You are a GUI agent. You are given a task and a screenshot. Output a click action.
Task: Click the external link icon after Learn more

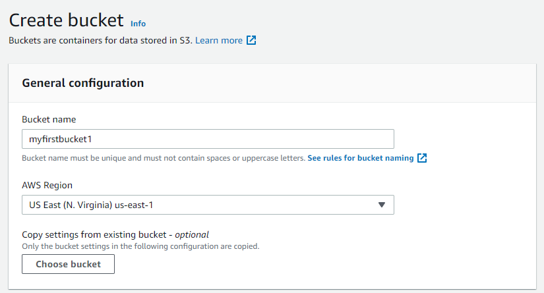[251, 40]
